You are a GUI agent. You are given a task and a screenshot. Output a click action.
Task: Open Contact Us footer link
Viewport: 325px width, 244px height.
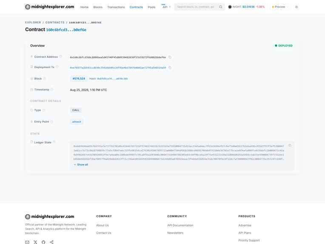104,233
